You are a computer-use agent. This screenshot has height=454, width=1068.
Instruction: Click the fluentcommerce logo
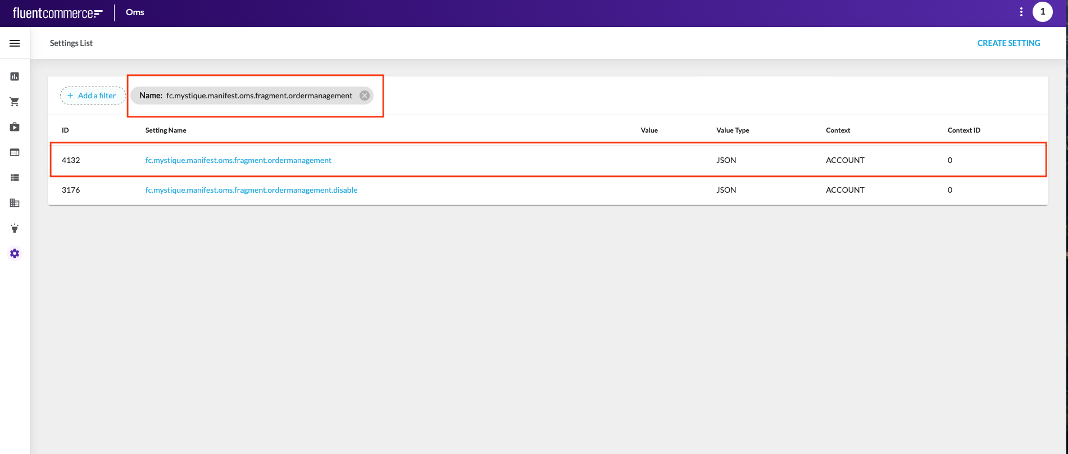click(57, 12)
